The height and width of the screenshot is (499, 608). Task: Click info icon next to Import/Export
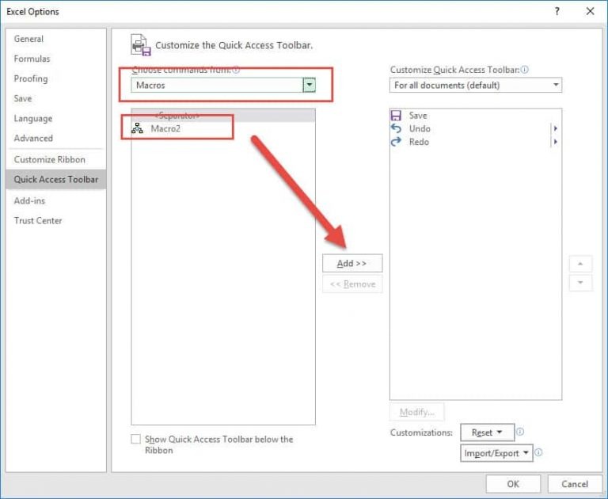538,452
